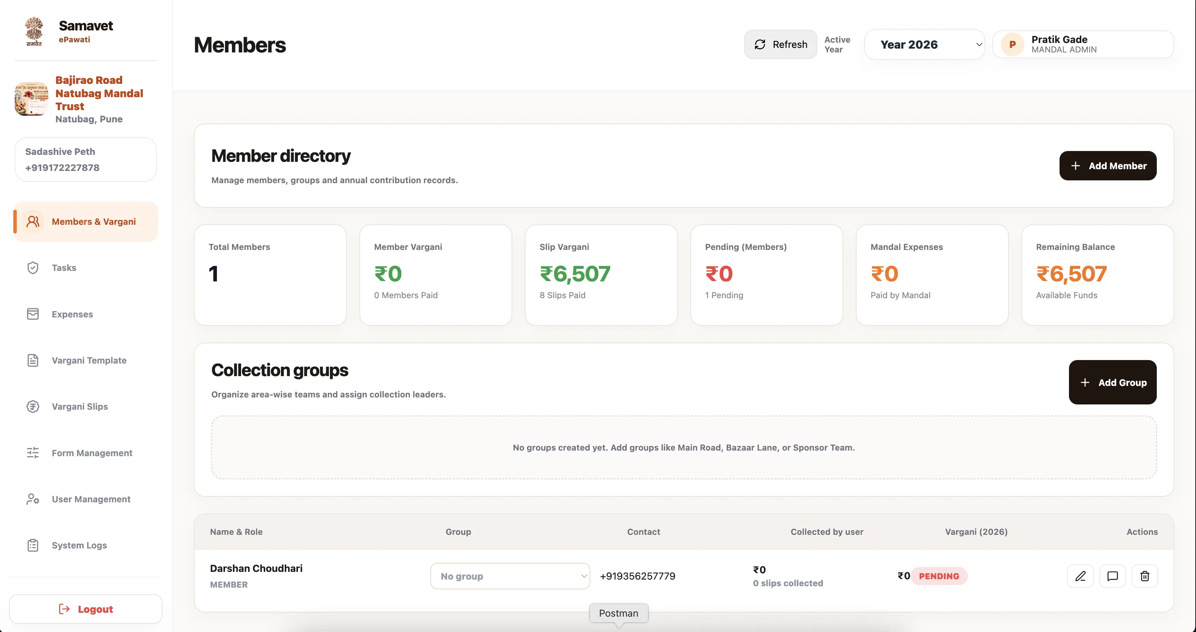Click the refresh arrows icon
This screenshot has height=632, width=1196.
click(x=760, y=44)
